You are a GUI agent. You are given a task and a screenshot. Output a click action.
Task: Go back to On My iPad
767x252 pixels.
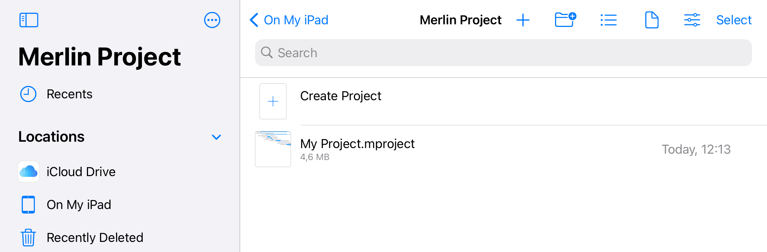click(289, 20)
